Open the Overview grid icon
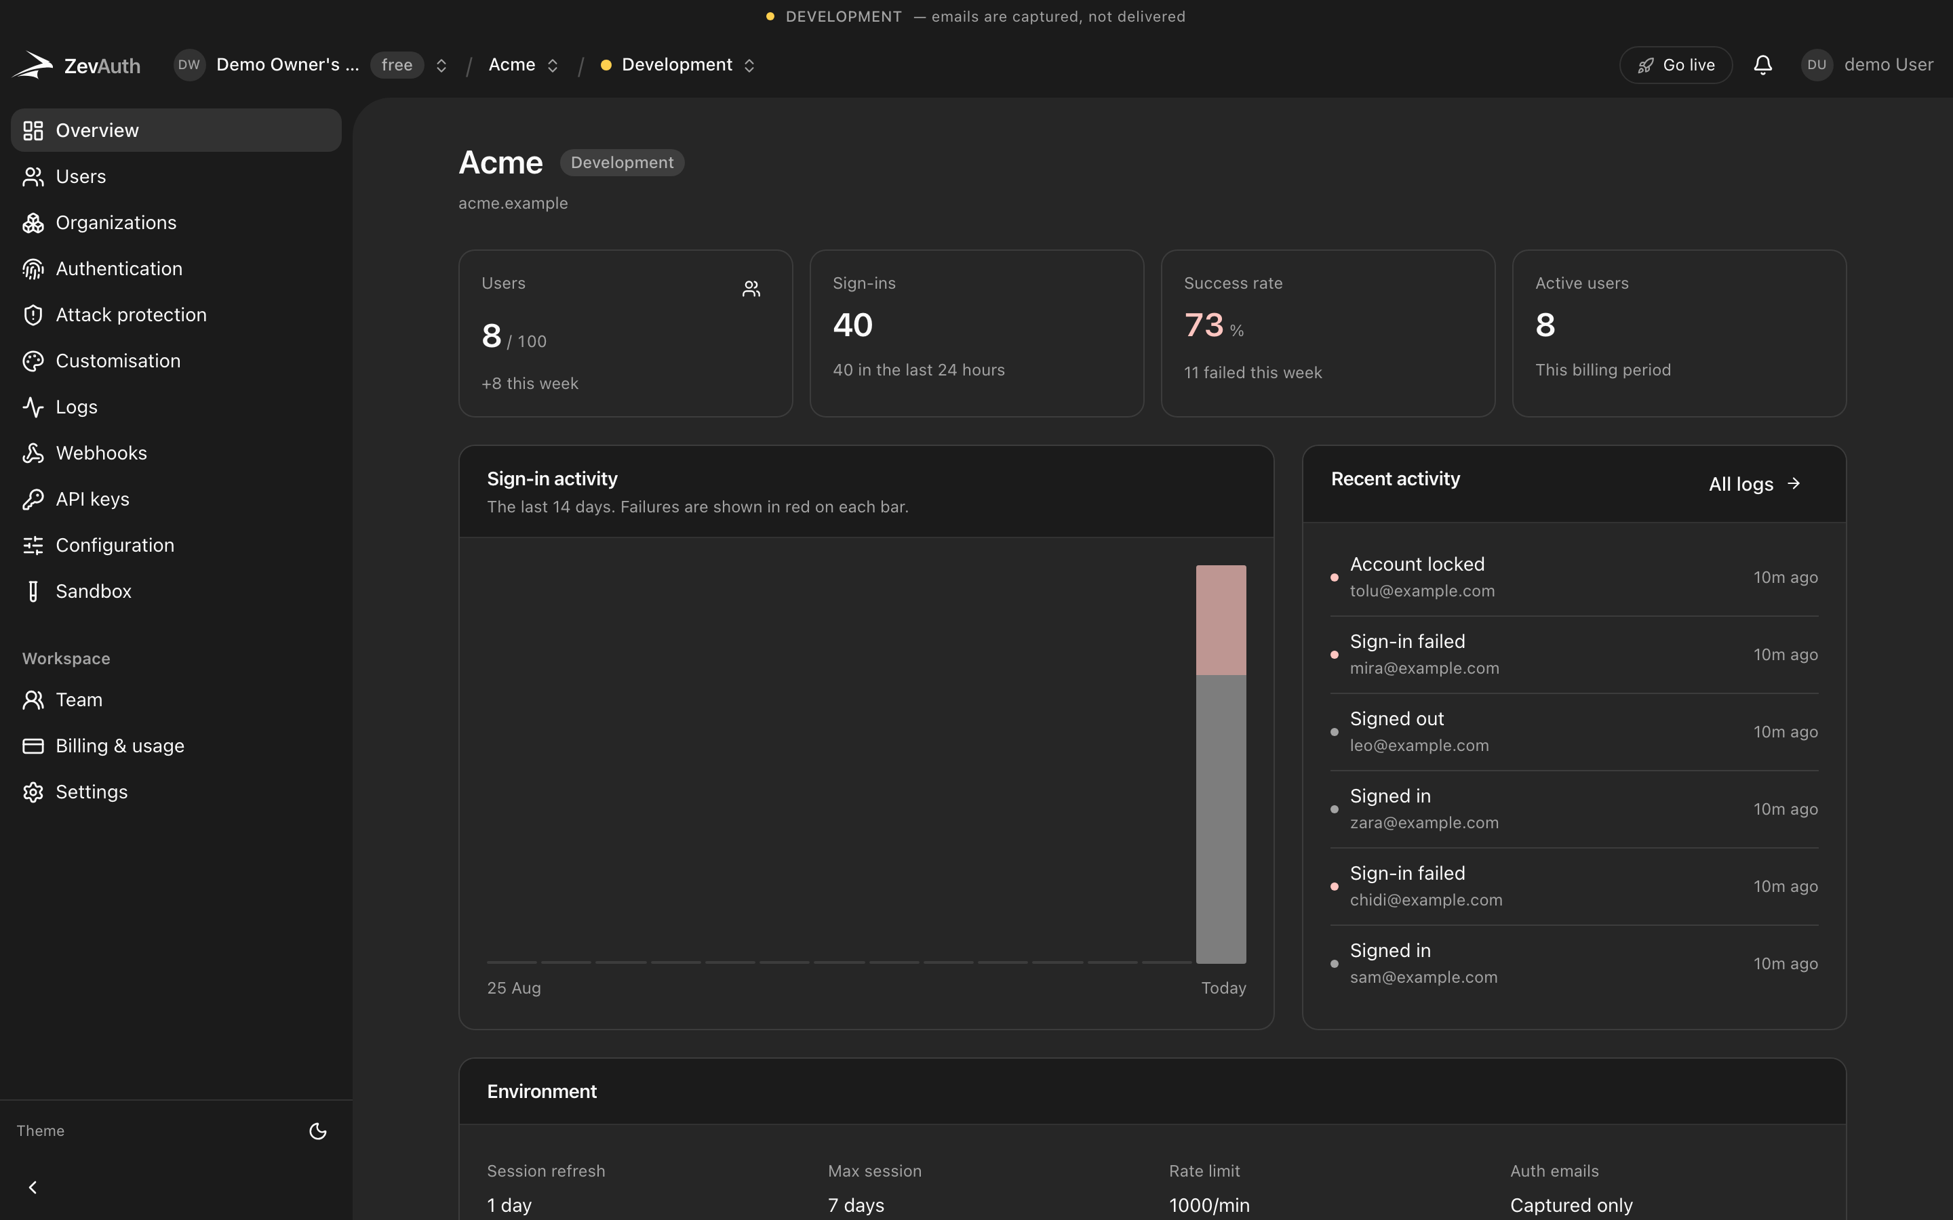 [33, 130]
